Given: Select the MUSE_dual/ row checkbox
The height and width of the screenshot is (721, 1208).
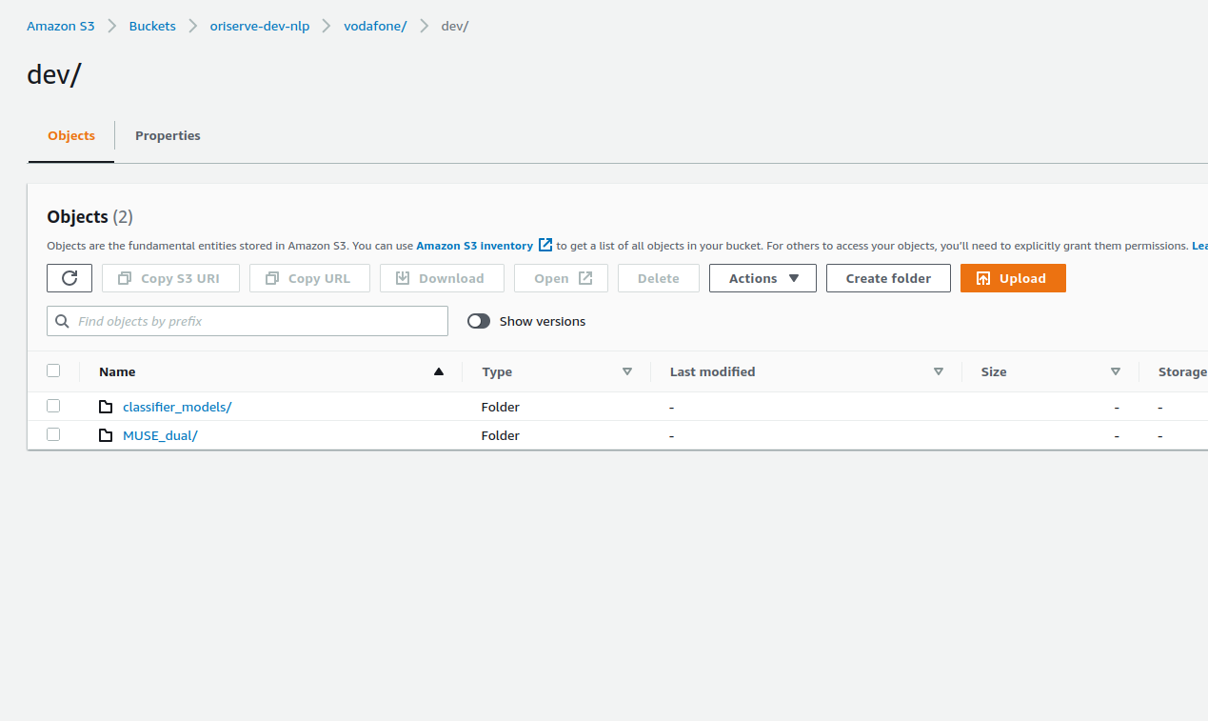Looking at the screenshot, I should [x=53, y=434].
